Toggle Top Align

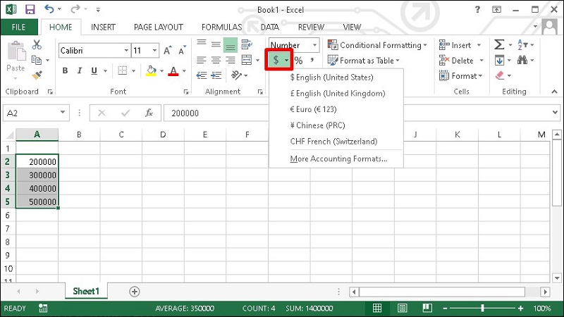202,44
